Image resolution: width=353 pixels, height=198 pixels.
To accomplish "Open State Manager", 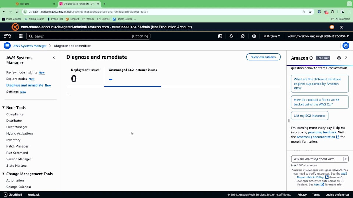I will click(17, 166).
